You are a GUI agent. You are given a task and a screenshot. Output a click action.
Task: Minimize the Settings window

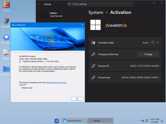pyautogui.click(x=147, y=3)
